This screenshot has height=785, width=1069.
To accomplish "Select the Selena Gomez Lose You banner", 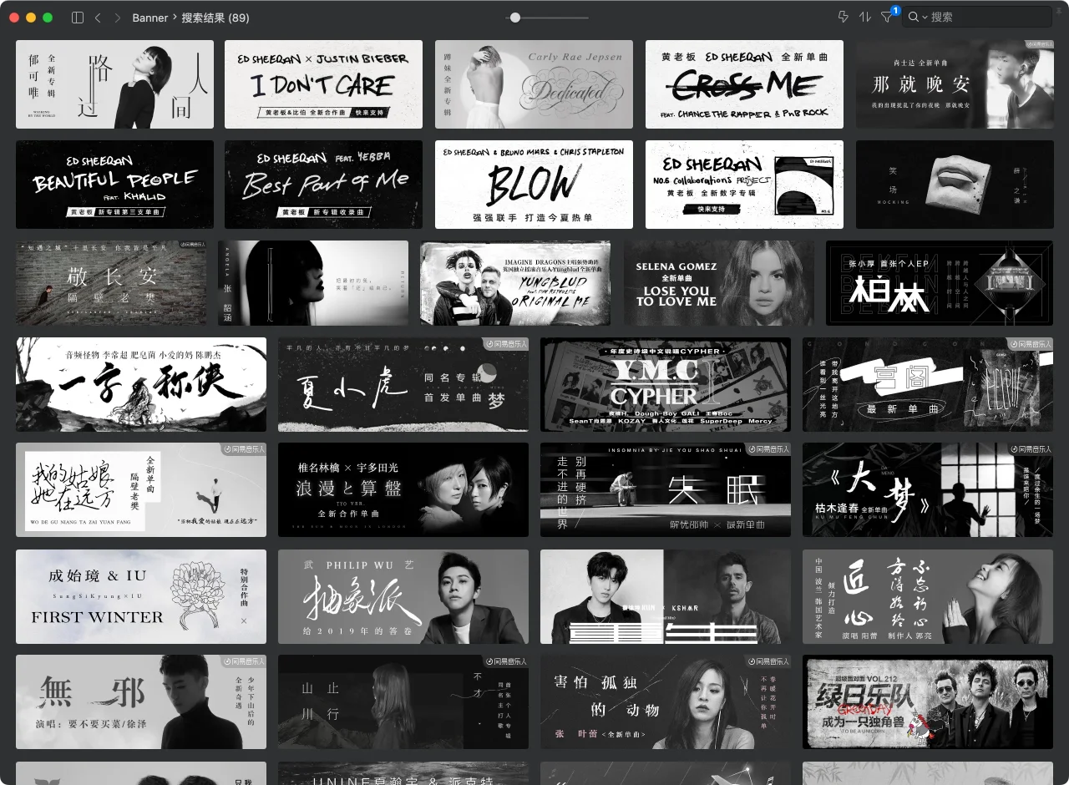I will [718, 283].
